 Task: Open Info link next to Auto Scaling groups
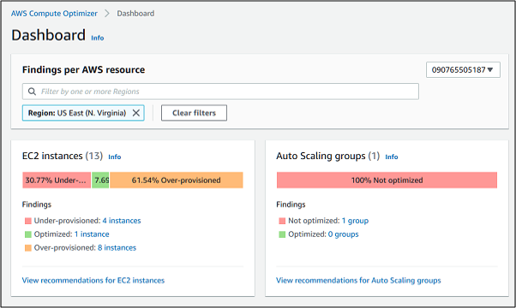[x=392, y=157]
